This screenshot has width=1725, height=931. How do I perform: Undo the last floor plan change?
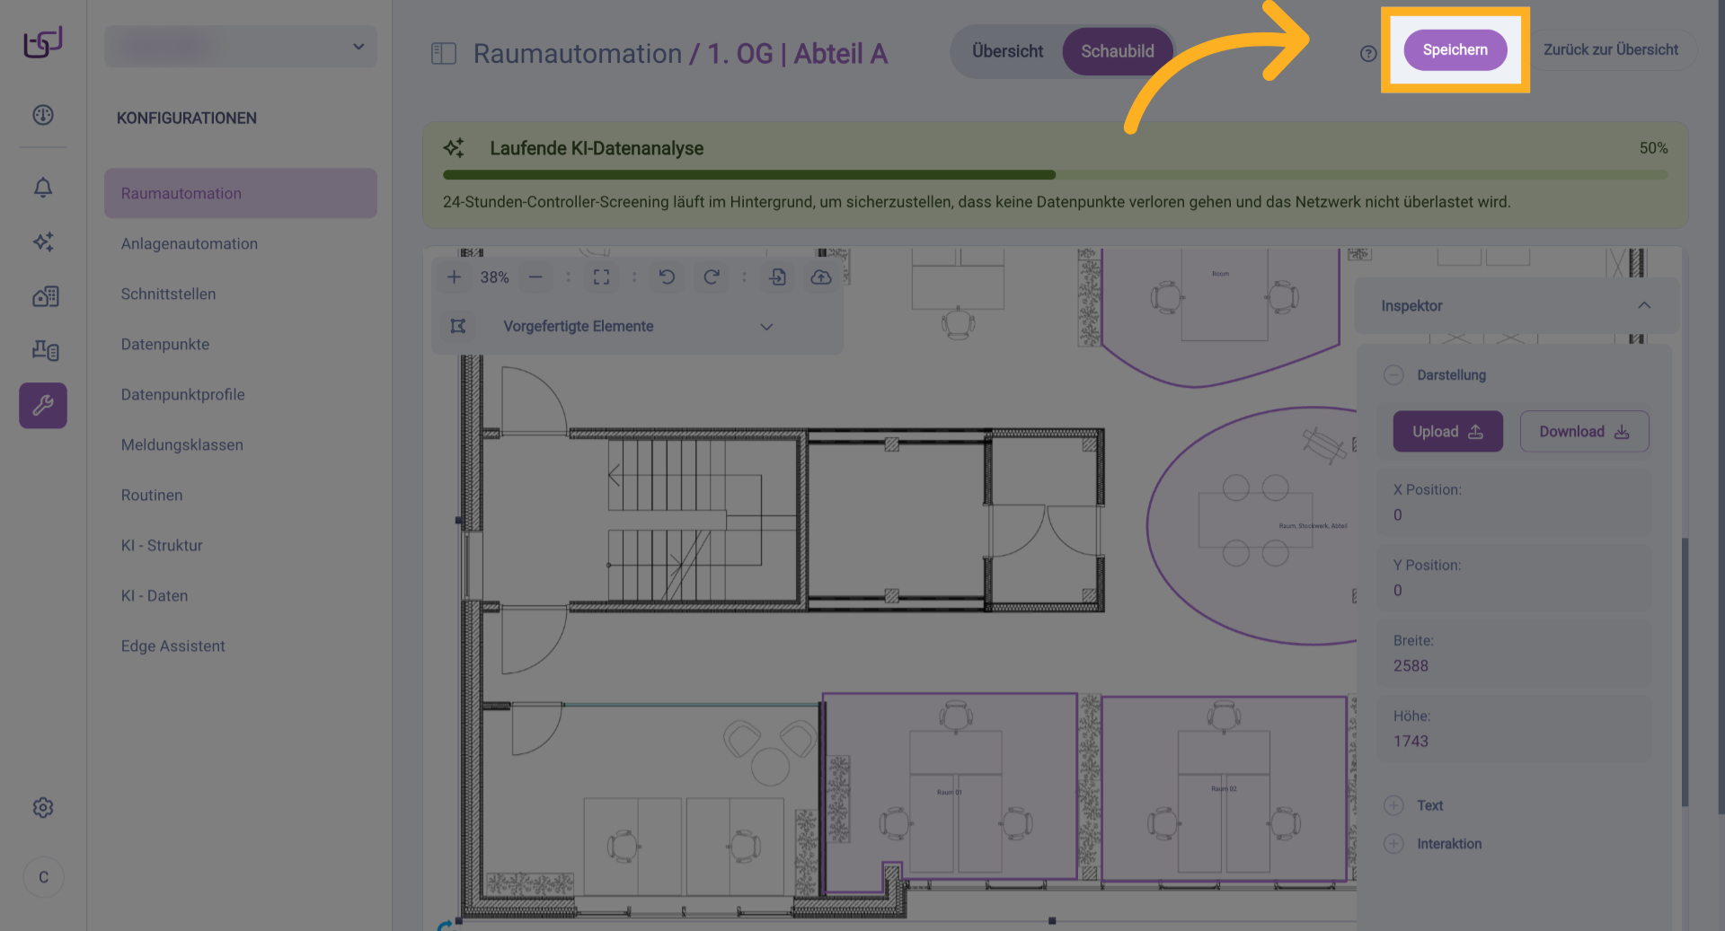[667, 277]
